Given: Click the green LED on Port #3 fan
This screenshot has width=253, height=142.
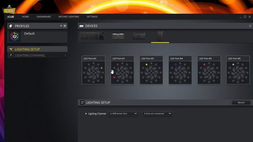Looking at the screenshot, I should pos(102,68).
